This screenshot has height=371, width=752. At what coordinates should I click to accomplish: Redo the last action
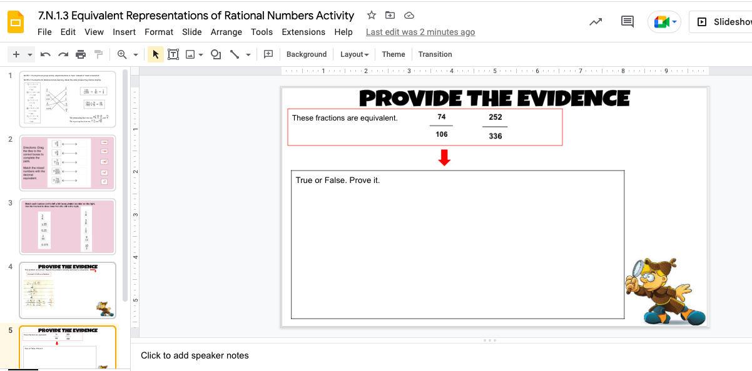pyautogui.click(x=62, y=54)
